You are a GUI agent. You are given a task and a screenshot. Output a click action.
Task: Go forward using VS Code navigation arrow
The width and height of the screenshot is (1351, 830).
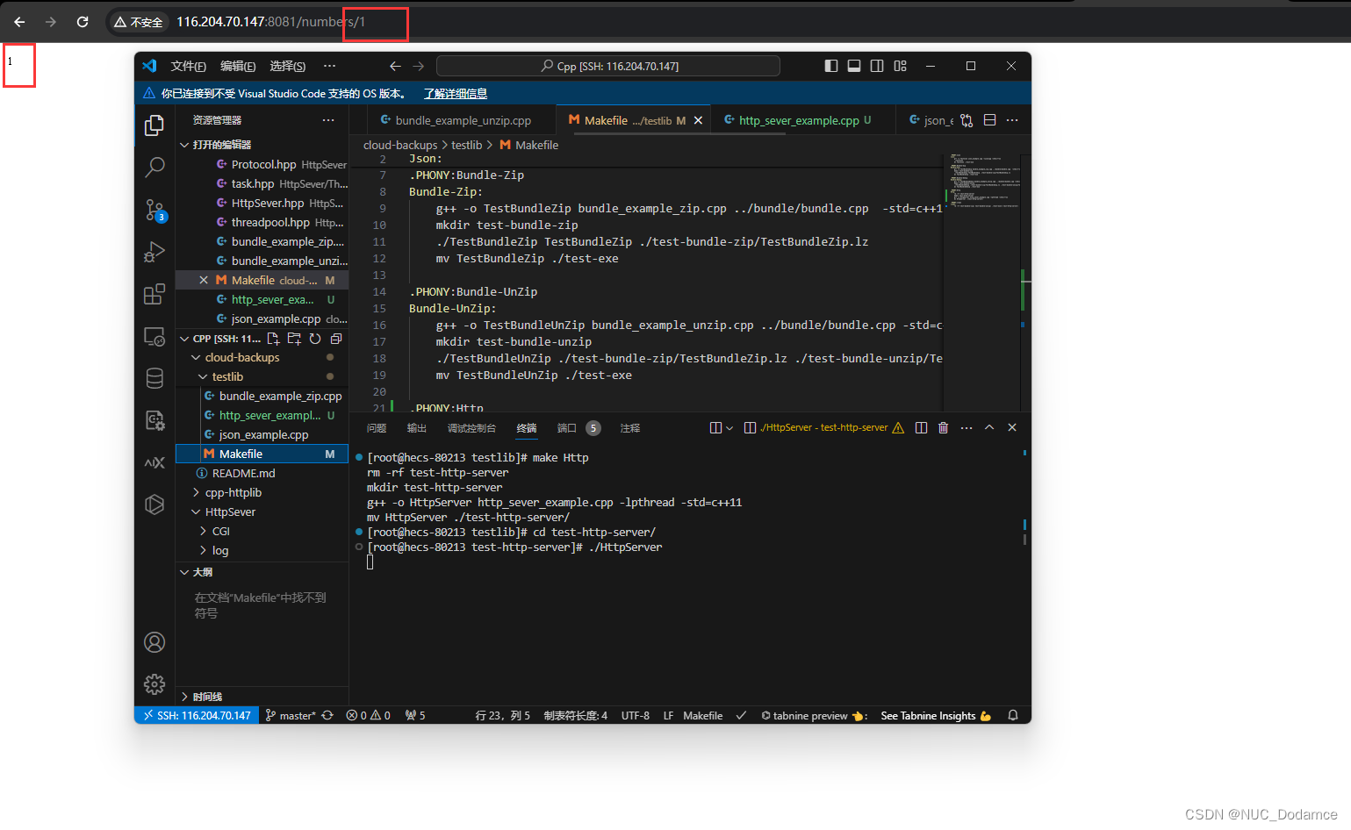[418, 66]
